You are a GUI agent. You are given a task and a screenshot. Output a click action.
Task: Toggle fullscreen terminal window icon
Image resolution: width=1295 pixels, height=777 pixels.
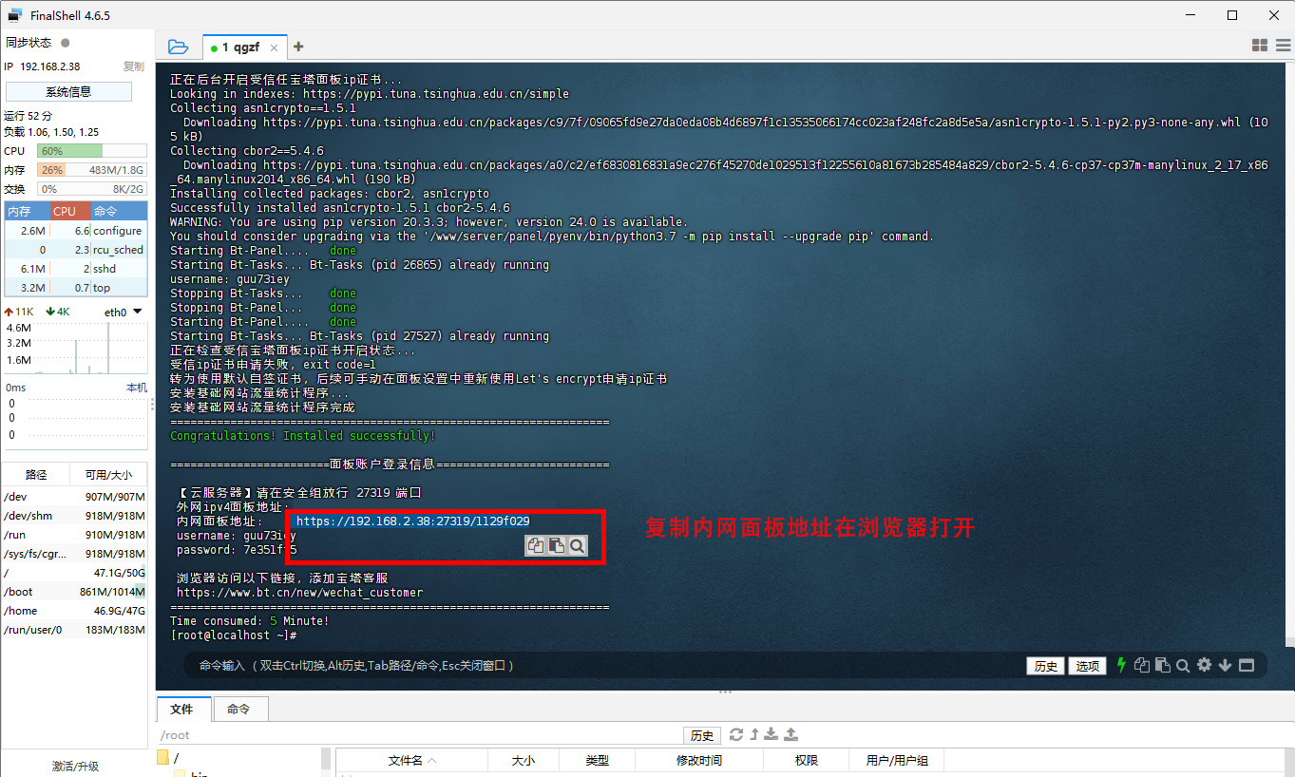1247,666
